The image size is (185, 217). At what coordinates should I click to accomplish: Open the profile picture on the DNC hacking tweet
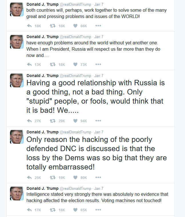[17, 137]
